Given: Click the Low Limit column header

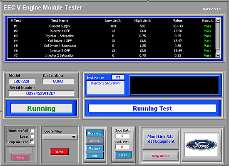Looking at the screenshot, I should pos(113,20).
